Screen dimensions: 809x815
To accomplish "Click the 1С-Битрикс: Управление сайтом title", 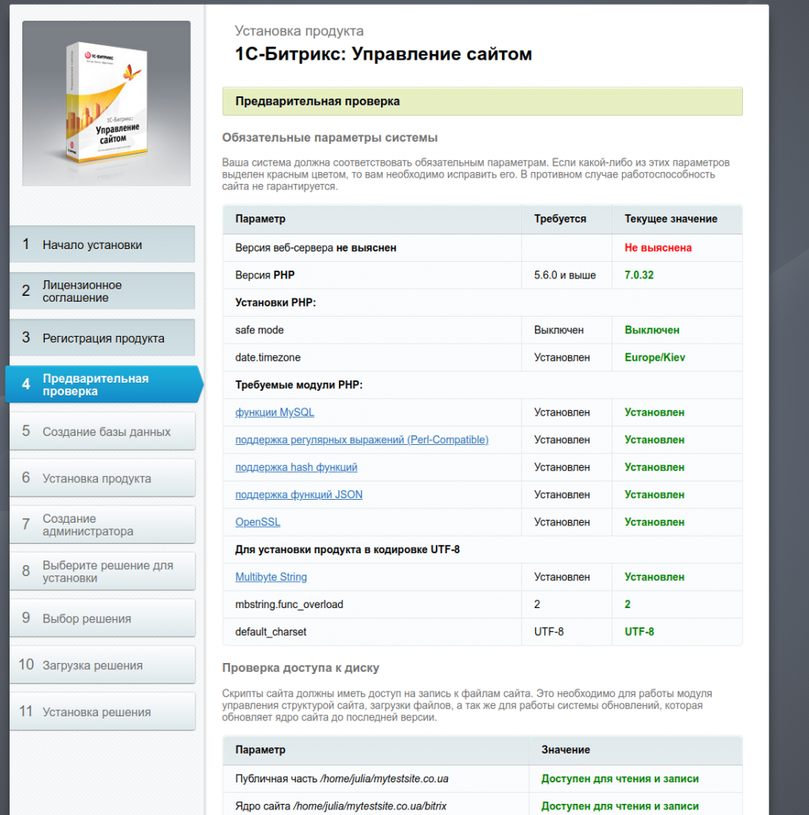I will pos(383,54).
